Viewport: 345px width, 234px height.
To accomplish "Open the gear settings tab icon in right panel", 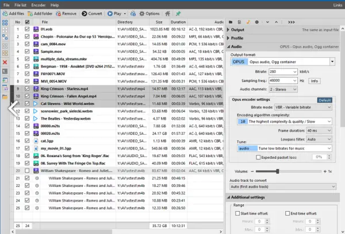I will (x=257, y=22).
